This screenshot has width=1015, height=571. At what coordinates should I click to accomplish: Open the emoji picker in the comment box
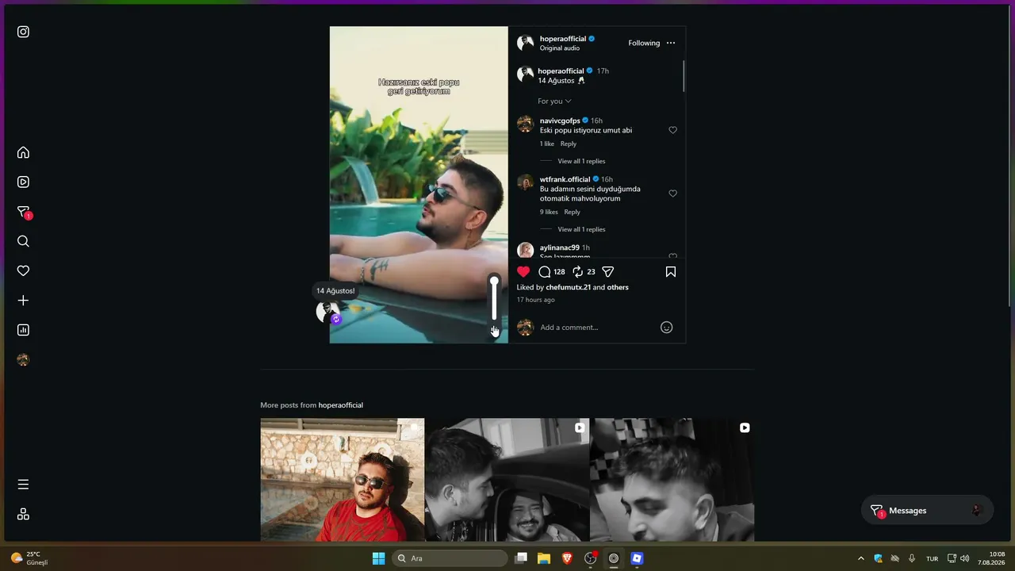(667, 328)
